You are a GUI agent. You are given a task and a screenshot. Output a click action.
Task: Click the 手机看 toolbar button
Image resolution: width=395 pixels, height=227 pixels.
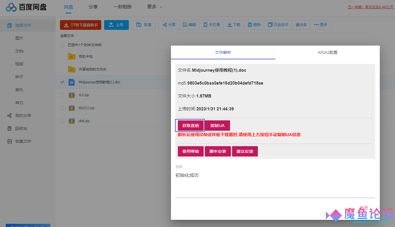click(x=212, y=25)
